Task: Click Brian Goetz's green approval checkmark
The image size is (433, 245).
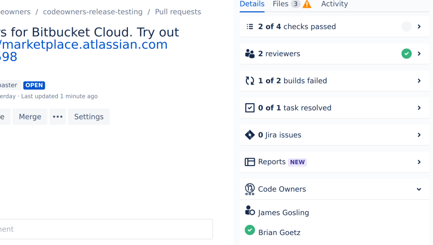Action: click(x=250, y=230)
